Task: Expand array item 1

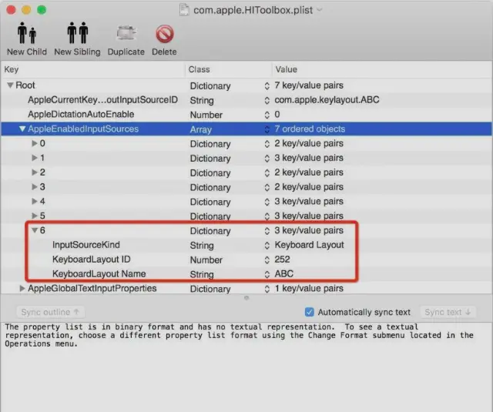Action: [34, 158]
